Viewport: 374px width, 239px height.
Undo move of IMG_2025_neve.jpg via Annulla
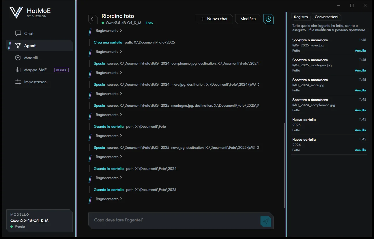[360, 50]
